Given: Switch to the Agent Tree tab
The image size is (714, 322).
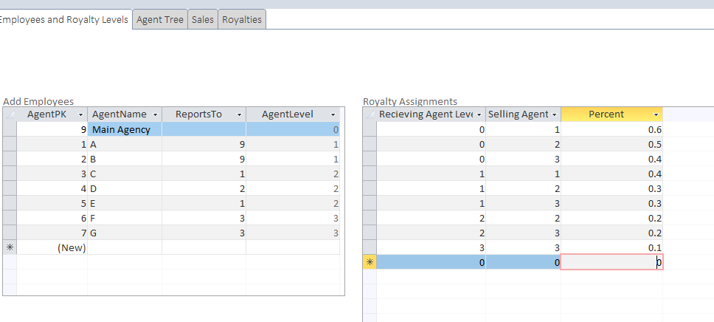Looking at the screenshot, I should pos(159,20).
